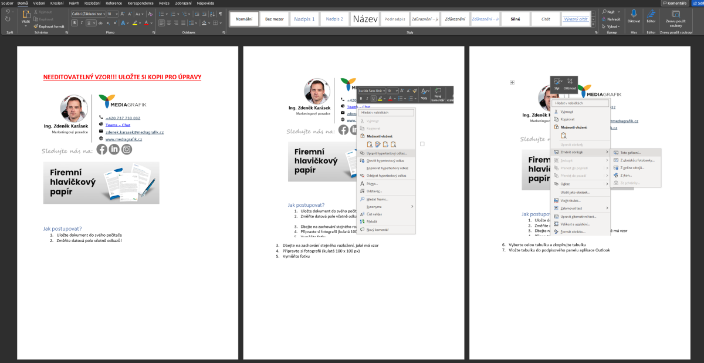704x363 pixels.
Task: Center-align text using the ribbon alignment icon
Action: 169,23
